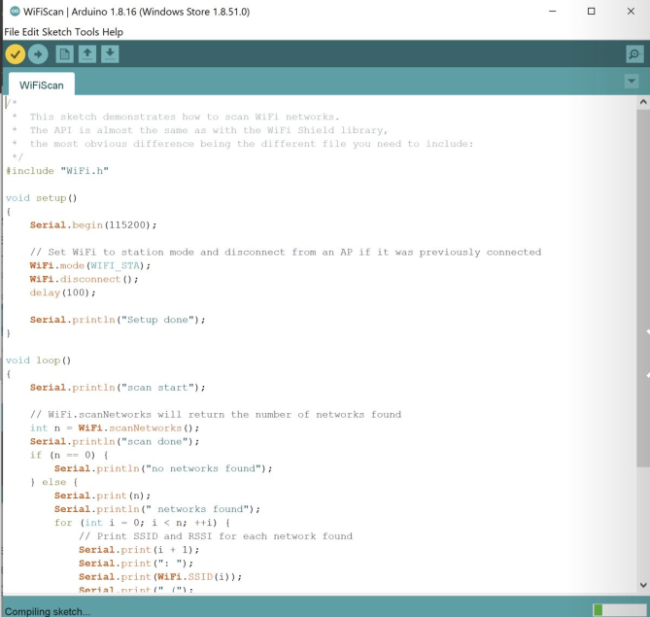The image size is (650, 617).
Task: Place cursor on Serial.begin(115200) line
Action: (92, 224)
